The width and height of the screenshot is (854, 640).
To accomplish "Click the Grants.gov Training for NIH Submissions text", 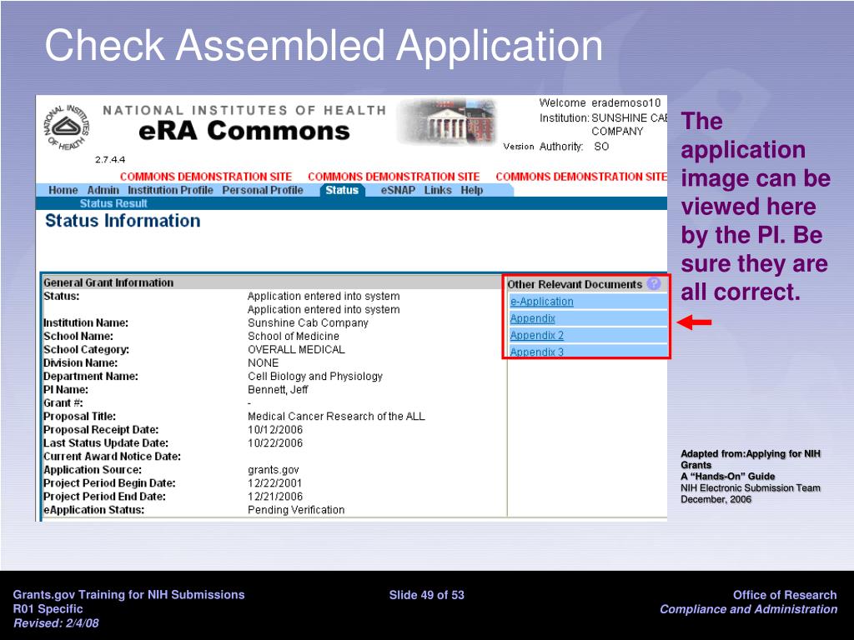I will 128,595.
